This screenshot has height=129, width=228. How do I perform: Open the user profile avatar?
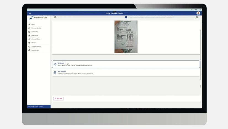point(198,13)
